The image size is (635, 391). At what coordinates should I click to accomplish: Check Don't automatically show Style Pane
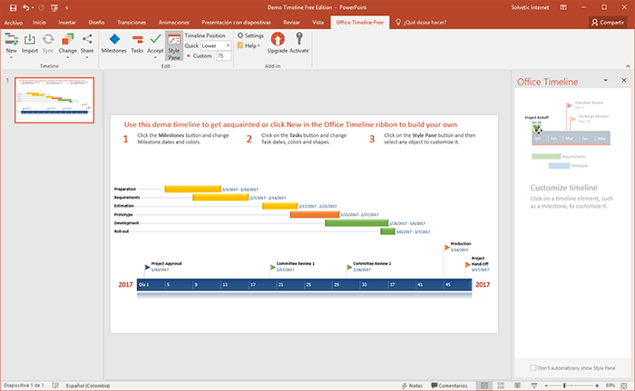coord(533,368)
